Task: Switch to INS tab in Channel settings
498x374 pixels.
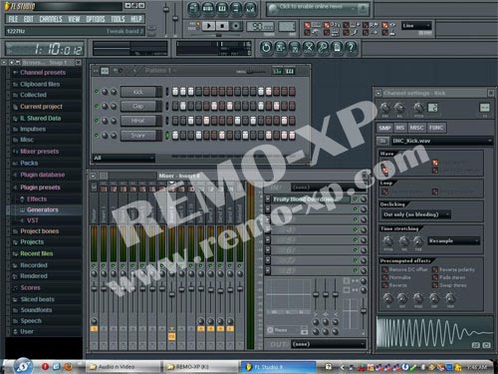Action: click(x=400, y=128)
